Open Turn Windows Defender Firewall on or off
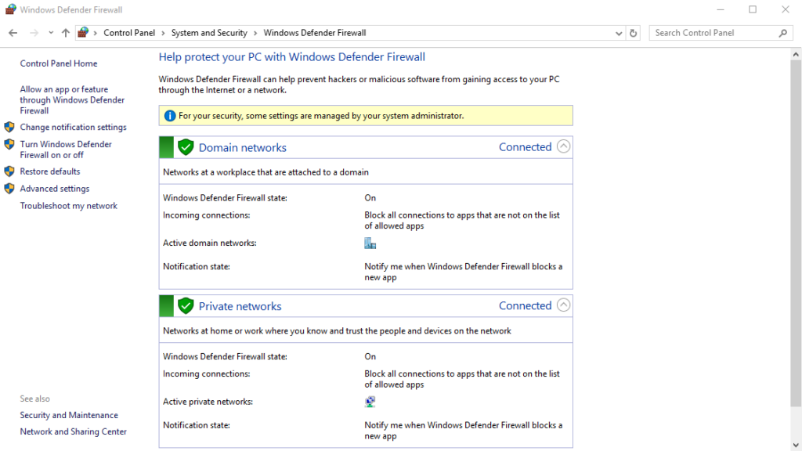802x451 pixels. [66, 150]
